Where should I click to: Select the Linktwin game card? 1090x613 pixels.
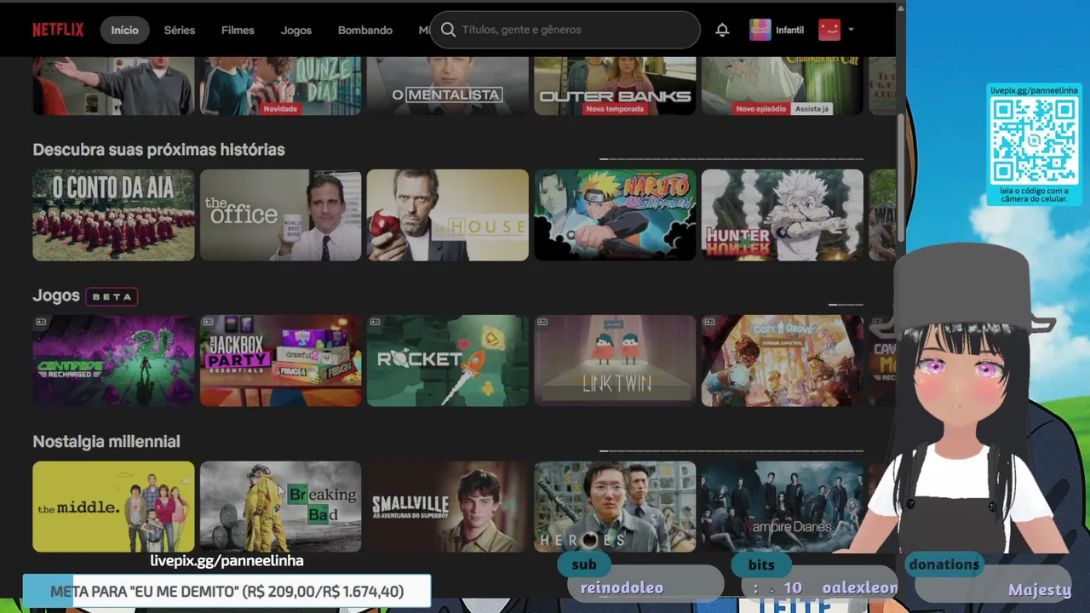615,361
